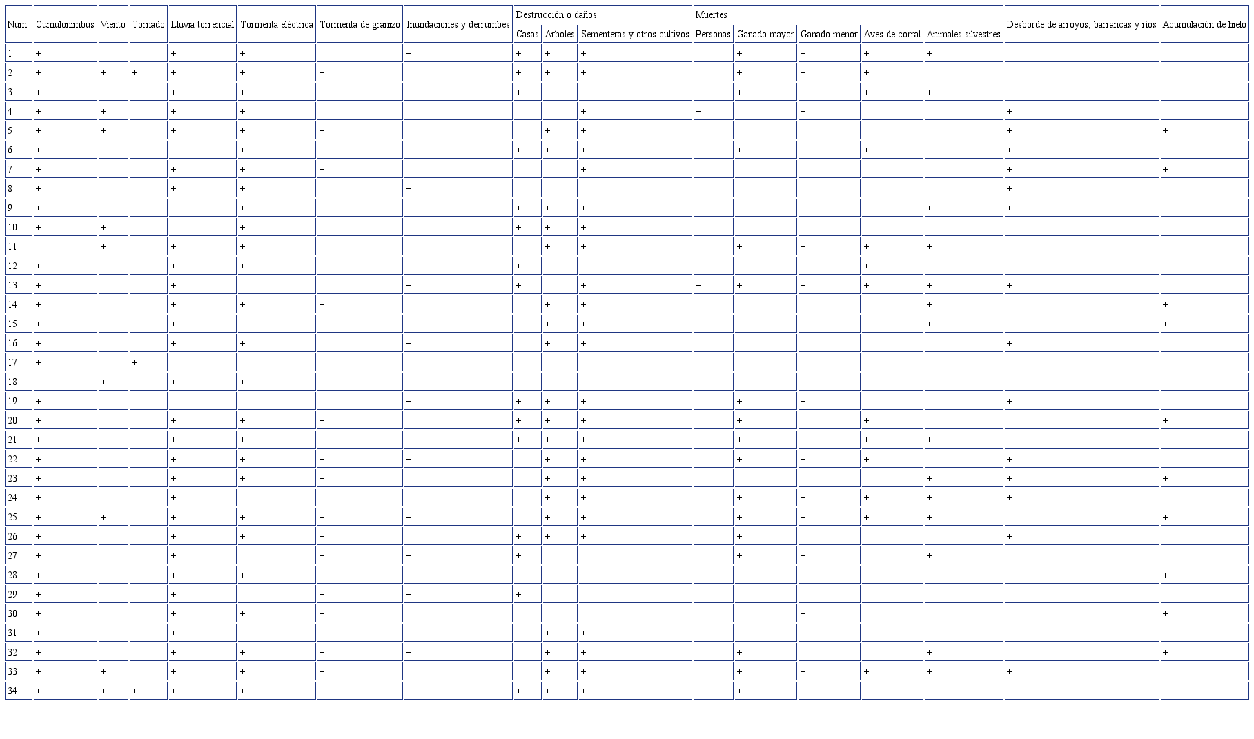Select the Desborde de arroyos header
Screen dimensions: 1254x739
tap(1081, 24)
